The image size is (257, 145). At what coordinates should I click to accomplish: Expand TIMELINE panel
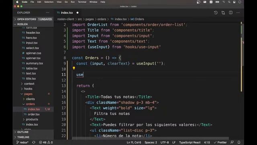(x=33, y=137)
